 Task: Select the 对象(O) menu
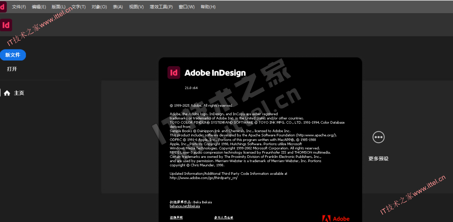(x=99, y=7)
